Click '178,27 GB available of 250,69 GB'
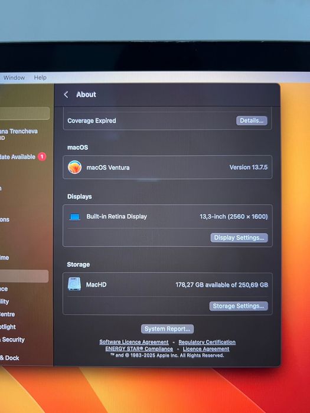Viewport: 310px width, 413px height. pos(221,285)
